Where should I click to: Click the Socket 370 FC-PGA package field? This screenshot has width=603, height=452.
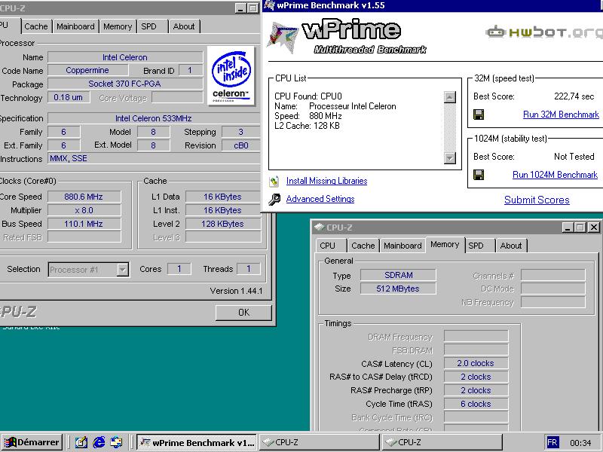pos(125,84)
